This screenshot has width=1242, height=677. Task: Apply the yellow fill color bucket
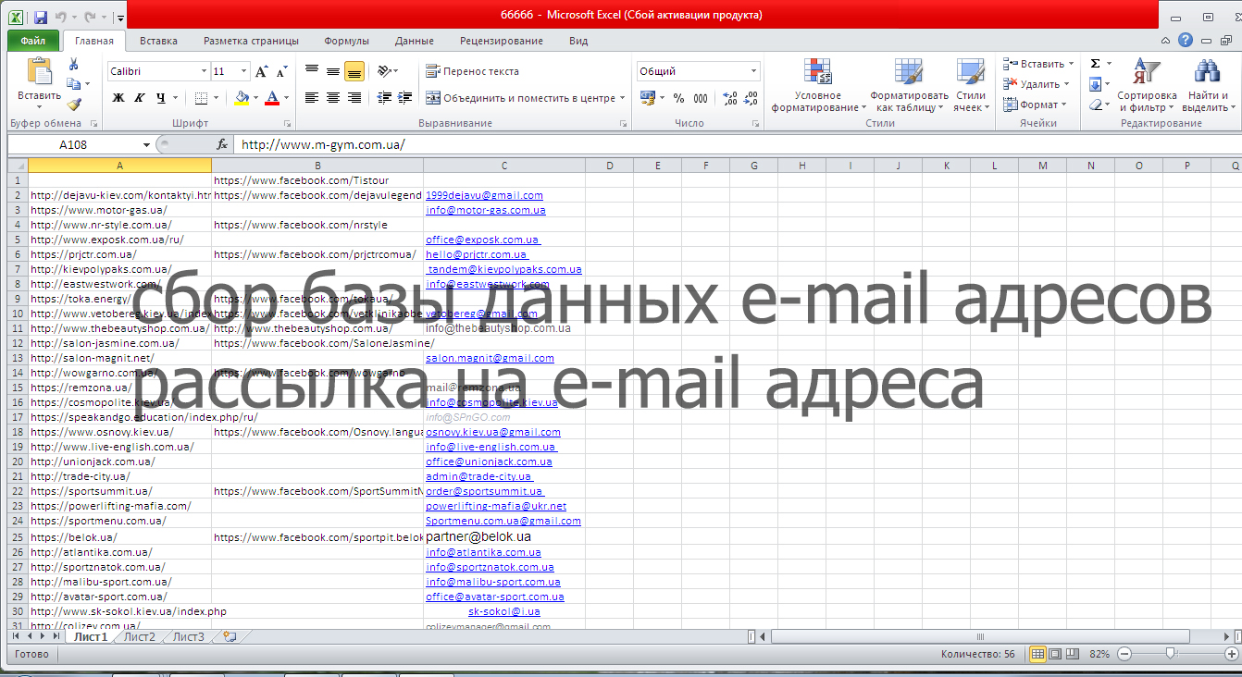242,98
